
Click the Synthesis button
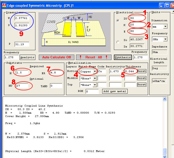pyautogui.click(x=123, y=57)
